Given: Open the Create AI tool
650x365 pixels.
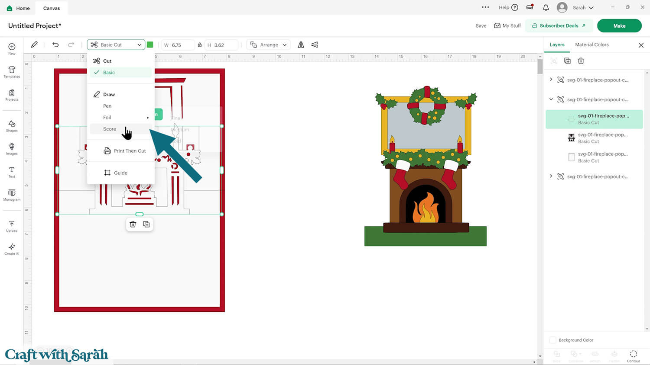Looking at the screenshot, I should pyautogui.click(x=12, y=249).
